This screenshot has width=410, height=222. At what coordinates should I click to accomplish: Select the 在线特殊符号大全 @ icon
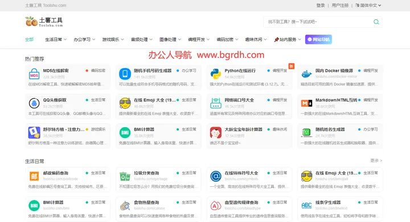click(216, 177)
